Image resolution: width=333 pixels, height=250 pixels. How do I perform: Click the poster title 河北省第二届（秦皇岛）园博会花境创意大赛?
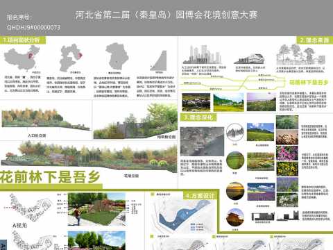click(166, 15)
